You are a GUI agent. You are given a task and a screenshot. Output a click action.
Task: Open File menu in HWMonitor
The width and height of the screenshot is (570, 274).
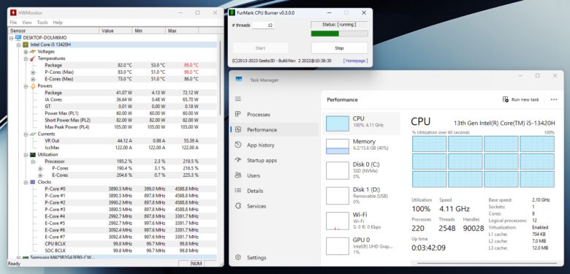(13, 22)
